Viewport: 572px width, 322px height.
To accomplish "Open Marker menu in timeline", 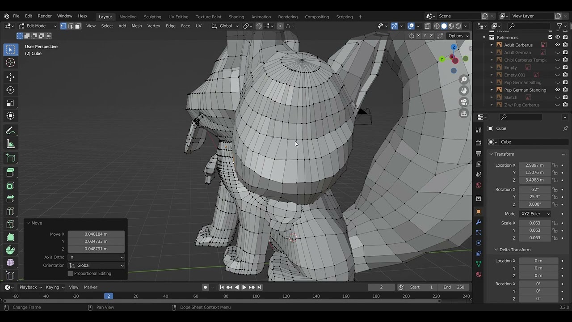I will [91, 287].
